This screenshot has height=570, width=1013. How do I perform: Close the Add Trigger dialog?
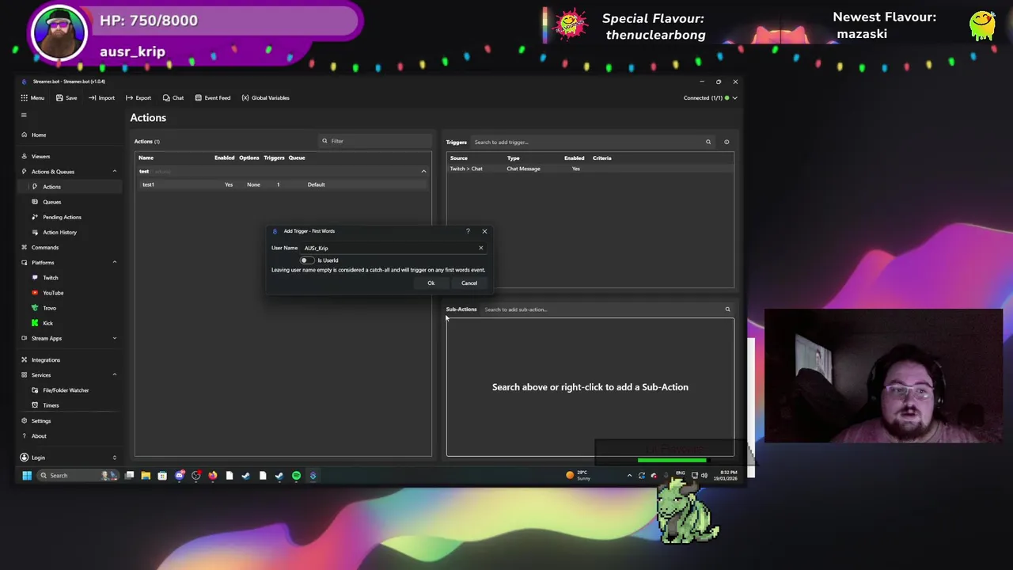484,231
